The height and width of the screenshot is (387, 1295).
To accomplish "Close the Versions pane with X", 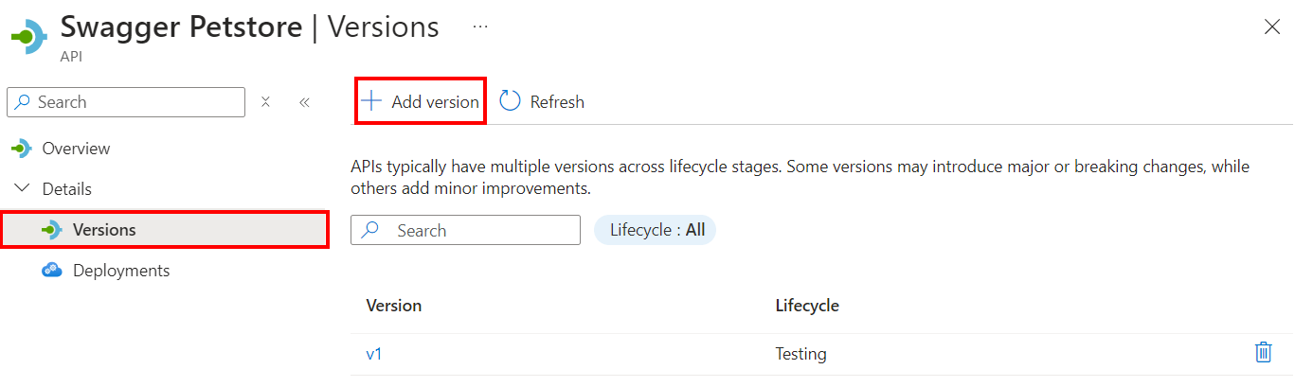I will (1272, 27).
